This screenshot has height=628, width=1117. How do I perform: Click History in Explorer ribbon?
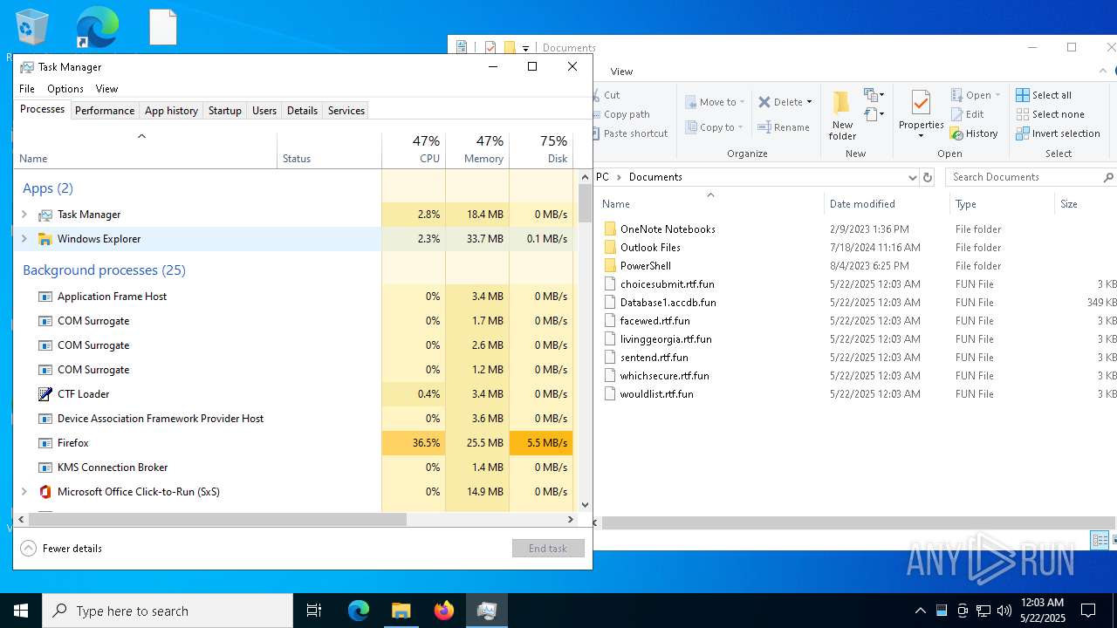(974, 133)
